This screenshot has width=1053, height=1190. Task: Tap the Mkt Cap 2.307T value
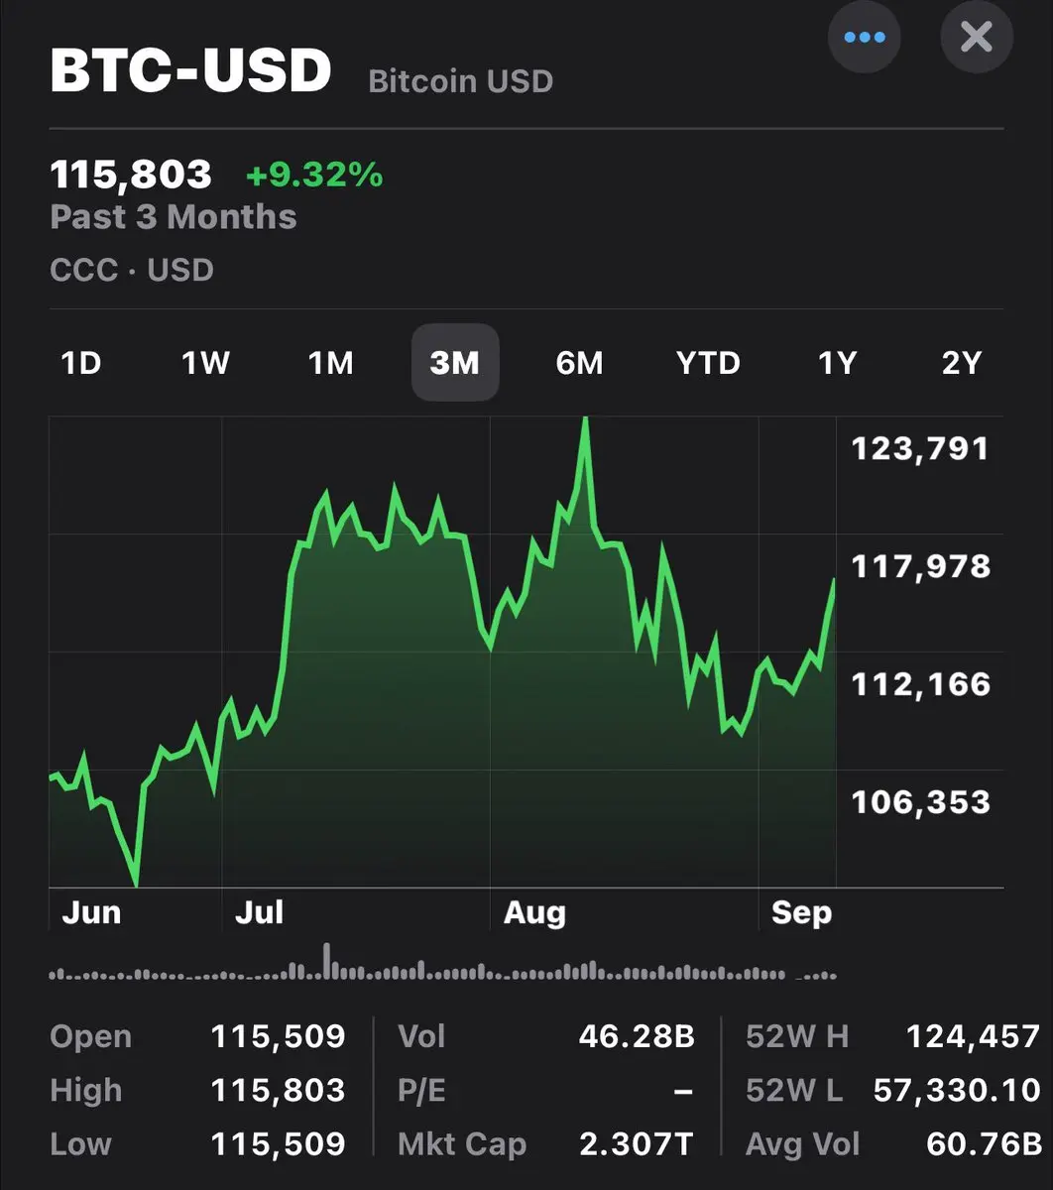pos(636,1143)
